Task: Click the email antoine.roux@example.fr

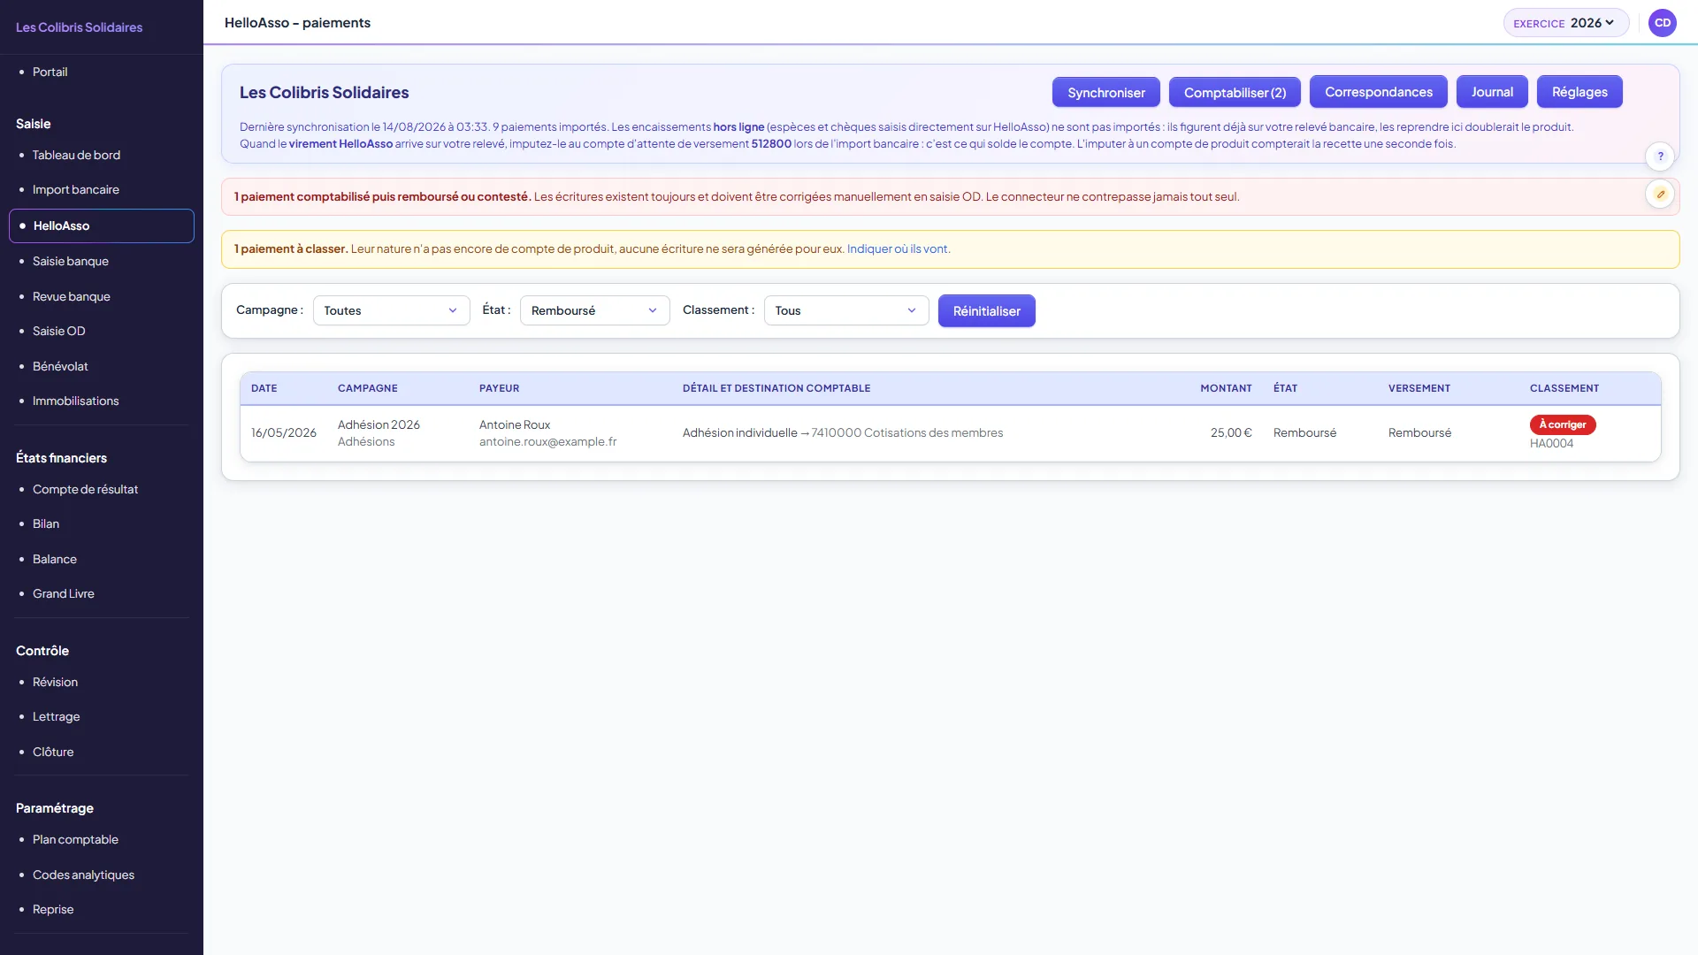Action: pos(548,442)
